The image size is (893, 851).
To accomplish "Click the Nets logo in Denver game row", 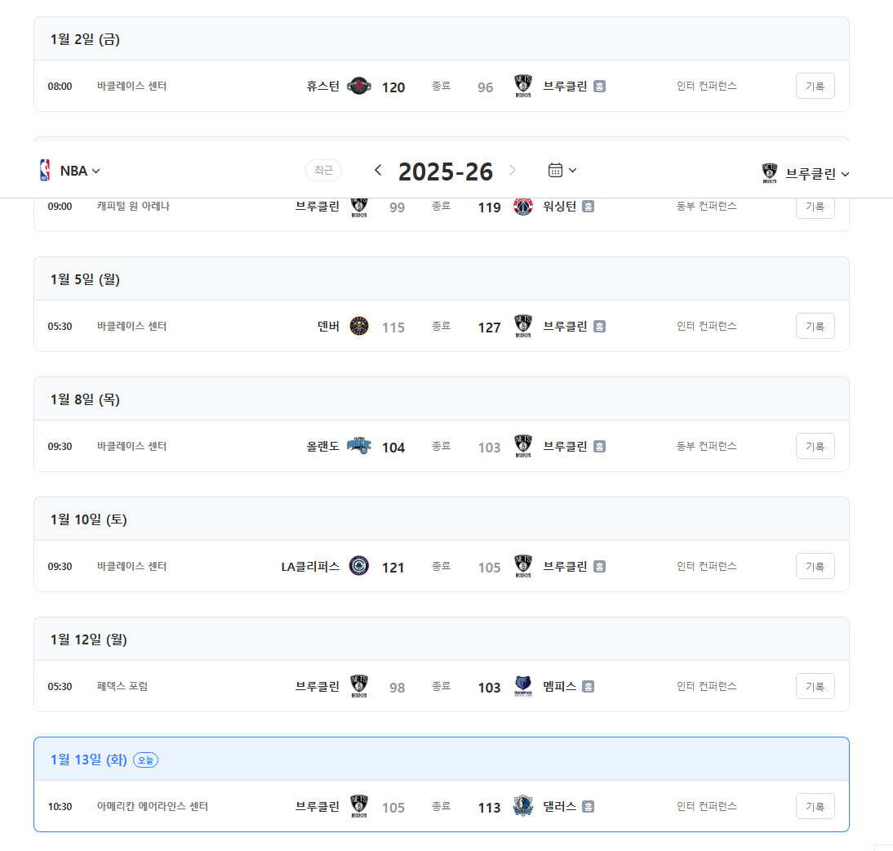I will coord(522,327).
